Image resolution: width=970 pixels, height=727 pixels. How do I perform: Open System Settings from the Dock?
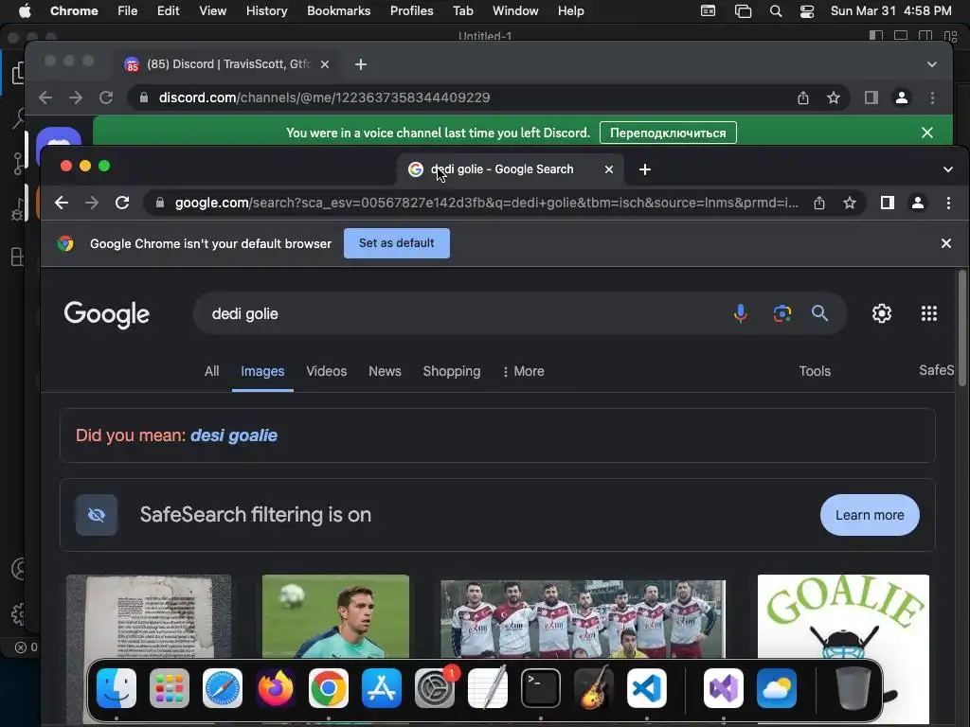(435, 688)
